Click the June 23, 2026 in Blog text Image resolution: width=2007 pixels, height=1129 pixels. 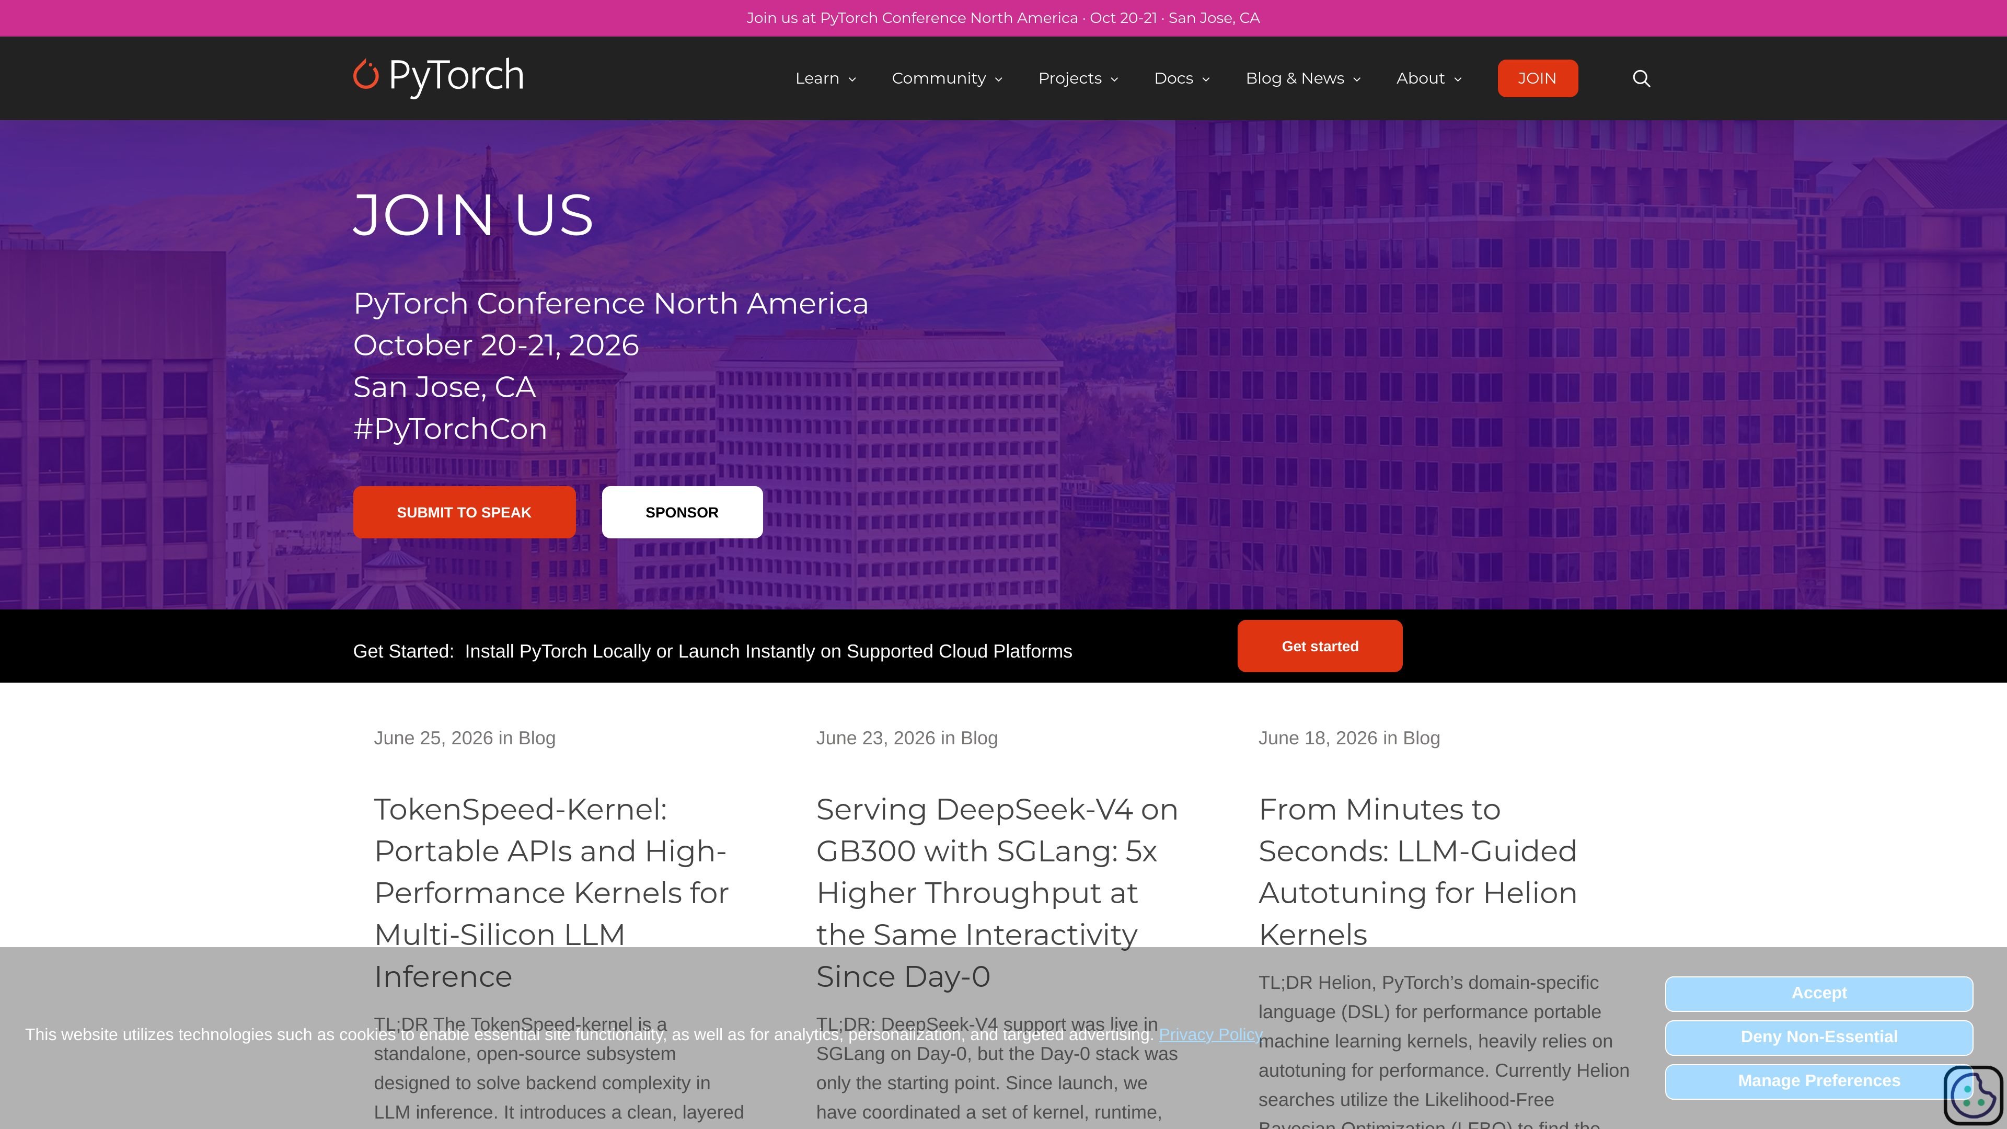click(x=907, y=738)
